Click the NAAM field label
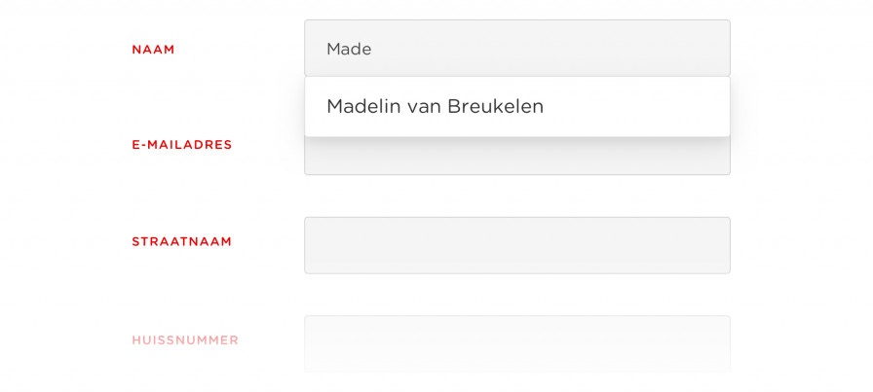 153,50
